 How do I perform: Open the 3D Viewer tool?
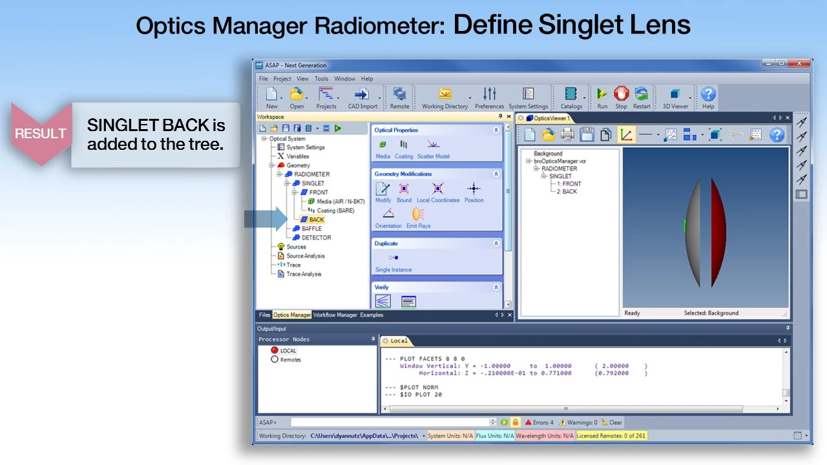tap(675, 95)
